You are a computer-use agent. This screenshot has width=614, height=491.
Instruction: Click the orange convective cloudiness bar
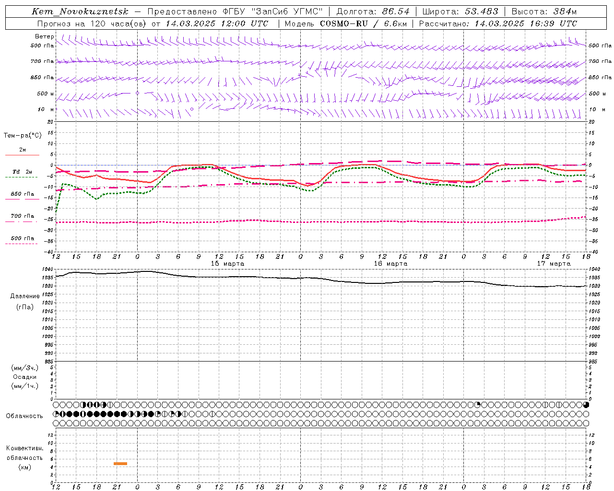120,463
